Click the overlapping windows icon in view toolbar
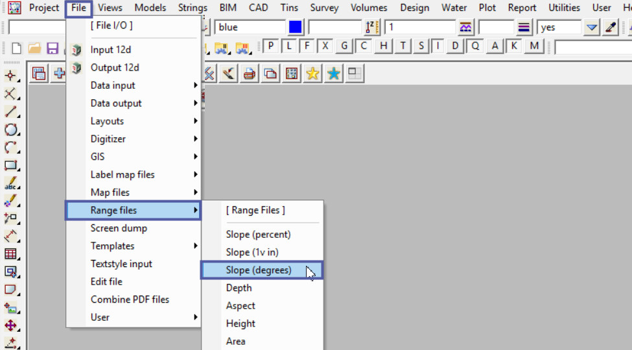Screen dimensions: 632x350 [270, 73]
